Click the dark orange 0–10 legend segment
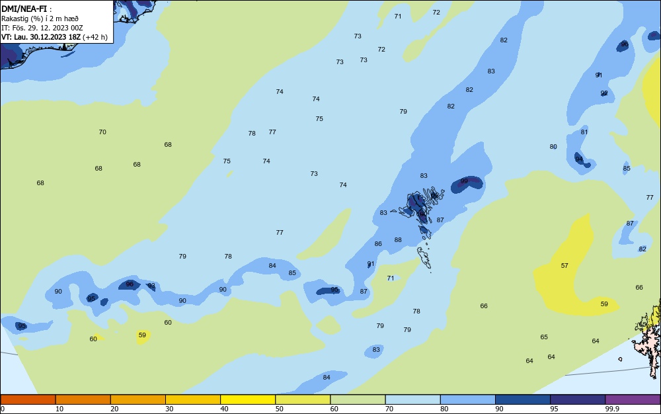The width and height of the screenshot is (661, 414). click(x=28, y=399)
